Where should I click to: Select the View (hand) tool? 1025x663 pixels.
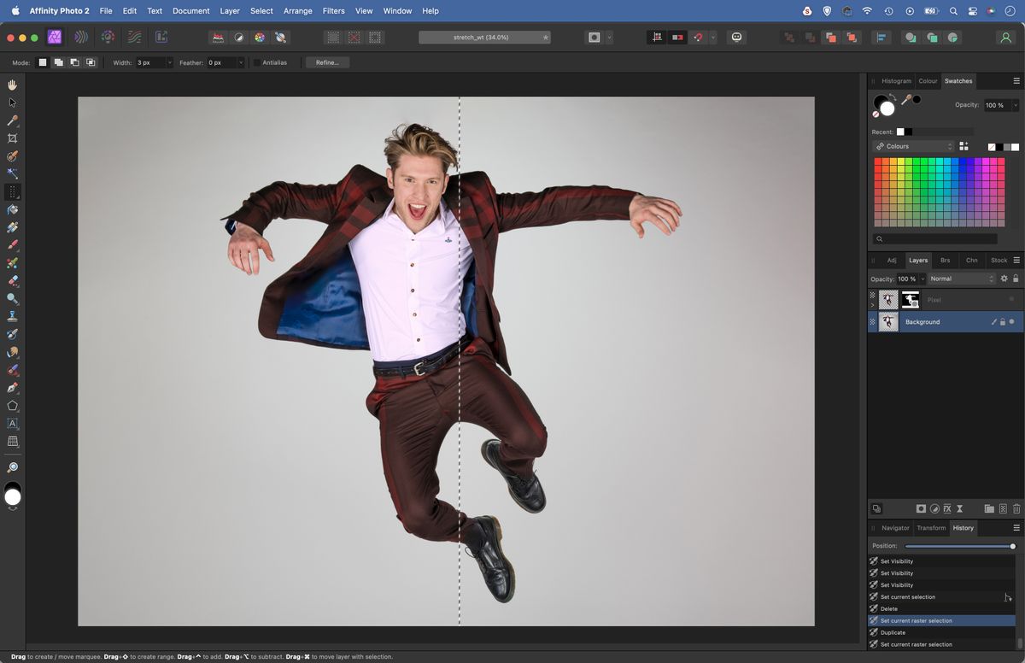pos(12,85)
